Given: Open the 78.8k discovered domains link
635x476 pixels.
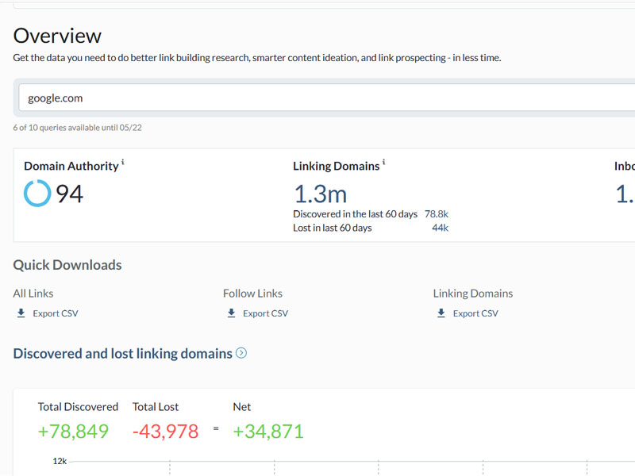Looking at the screenshot, I should point(437,214).
